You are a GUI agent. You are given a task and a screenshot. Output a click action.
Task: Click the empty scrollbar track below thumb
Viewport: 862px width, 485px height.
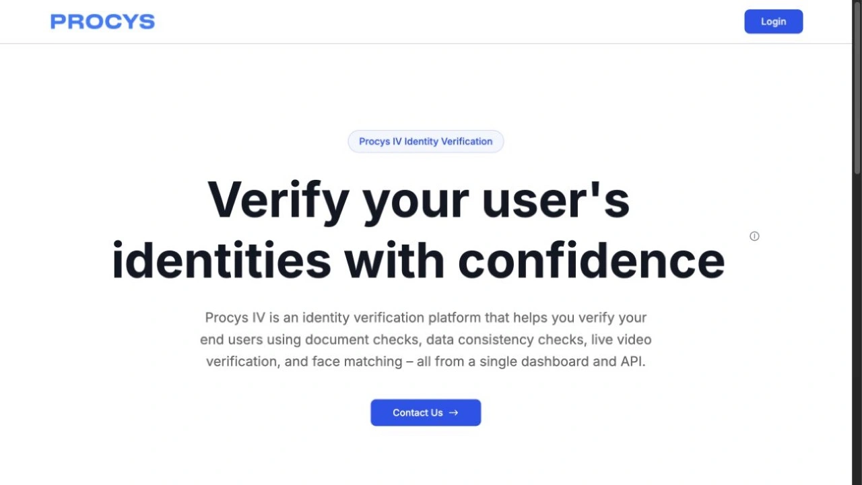point(857,330)
